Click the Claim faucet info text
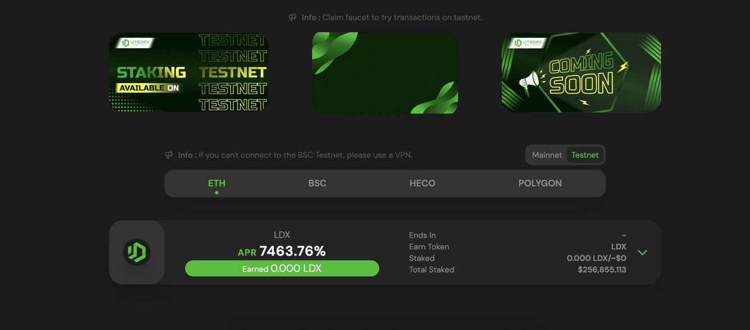Viewport: 750px width, 330px height. 392,17
